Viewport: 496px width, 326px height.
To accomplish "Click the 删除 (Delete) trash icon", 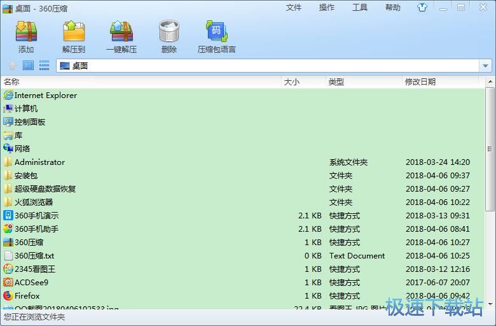I will pyautogui.click(x=169, y=31).
